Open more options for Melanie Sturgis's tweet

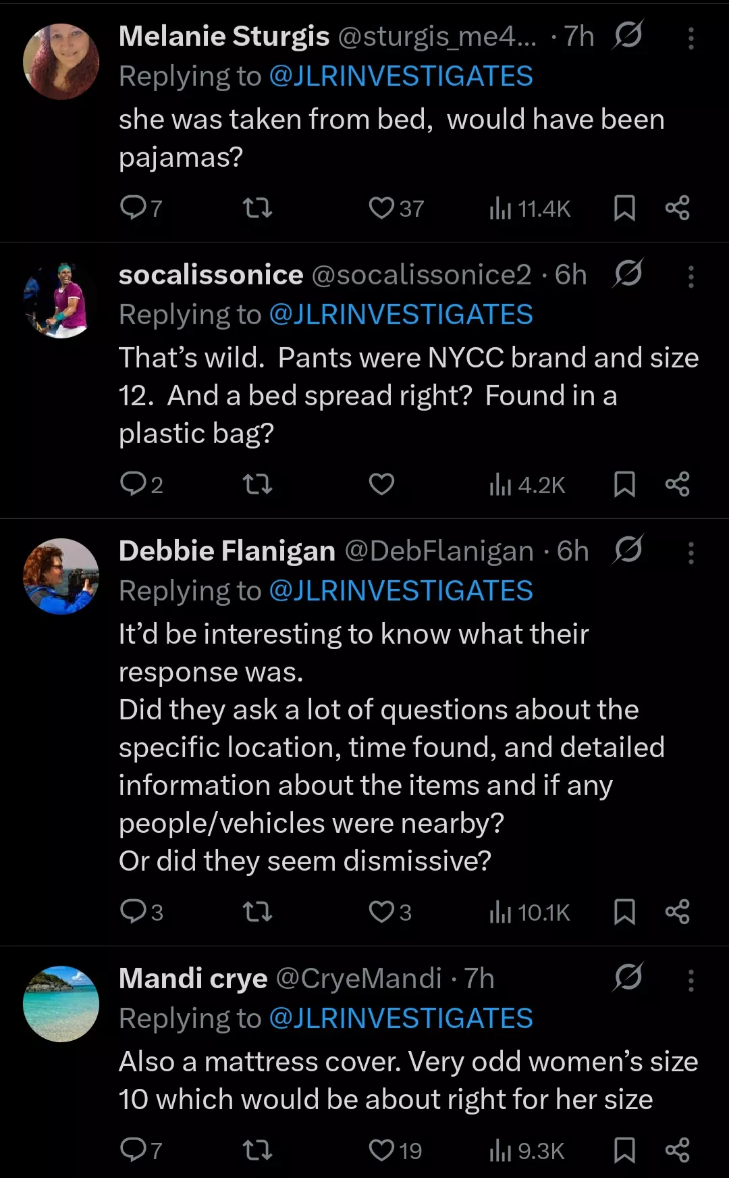pos(691,38)
